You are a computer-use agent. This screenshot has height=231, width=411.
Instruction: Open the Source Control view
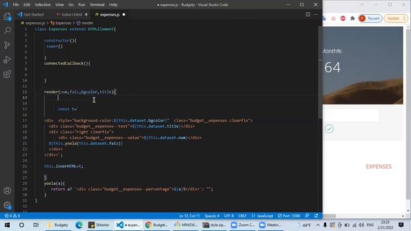7,45
